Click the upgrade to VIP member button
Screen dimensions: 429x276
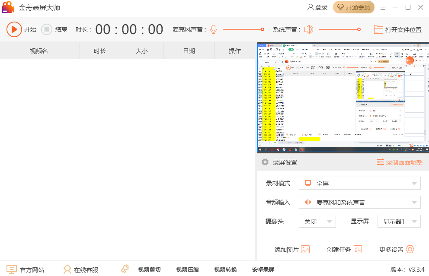click(353, 7)
